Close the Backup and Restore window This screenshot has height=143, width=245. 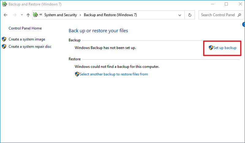(x=240, y=4)
